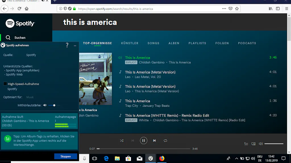Seek in the song progress bar
The height and width of the screenshot is (163, 291).
[x=144, y=149]
